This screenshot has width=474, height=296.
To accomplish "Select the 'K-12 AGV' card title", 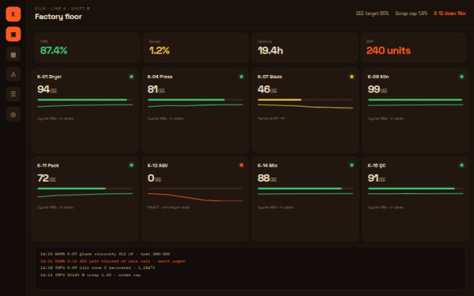I will click(157, 166).
